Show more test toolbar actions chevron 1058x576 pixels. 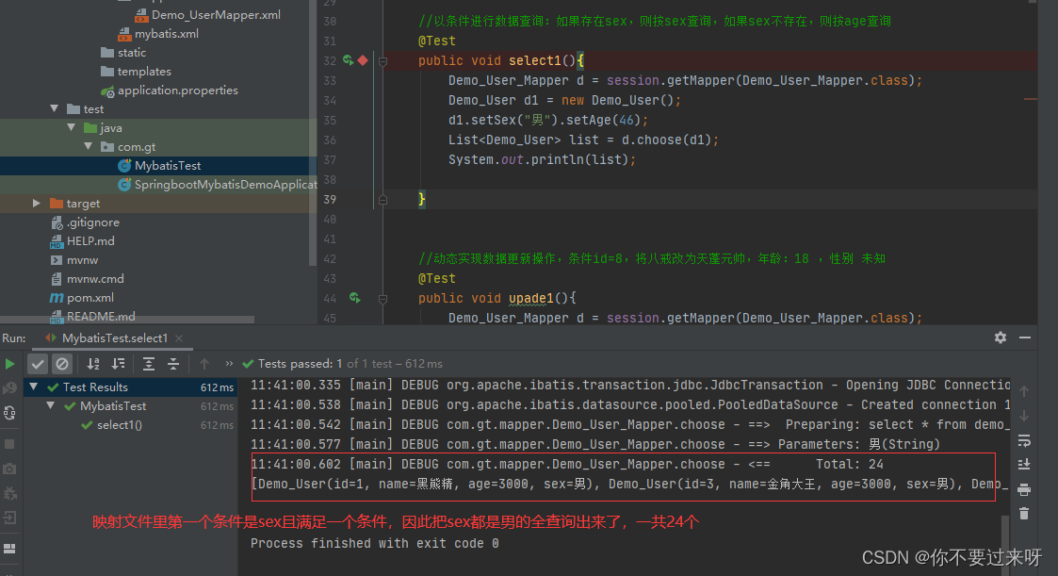[x=229, y=363]
